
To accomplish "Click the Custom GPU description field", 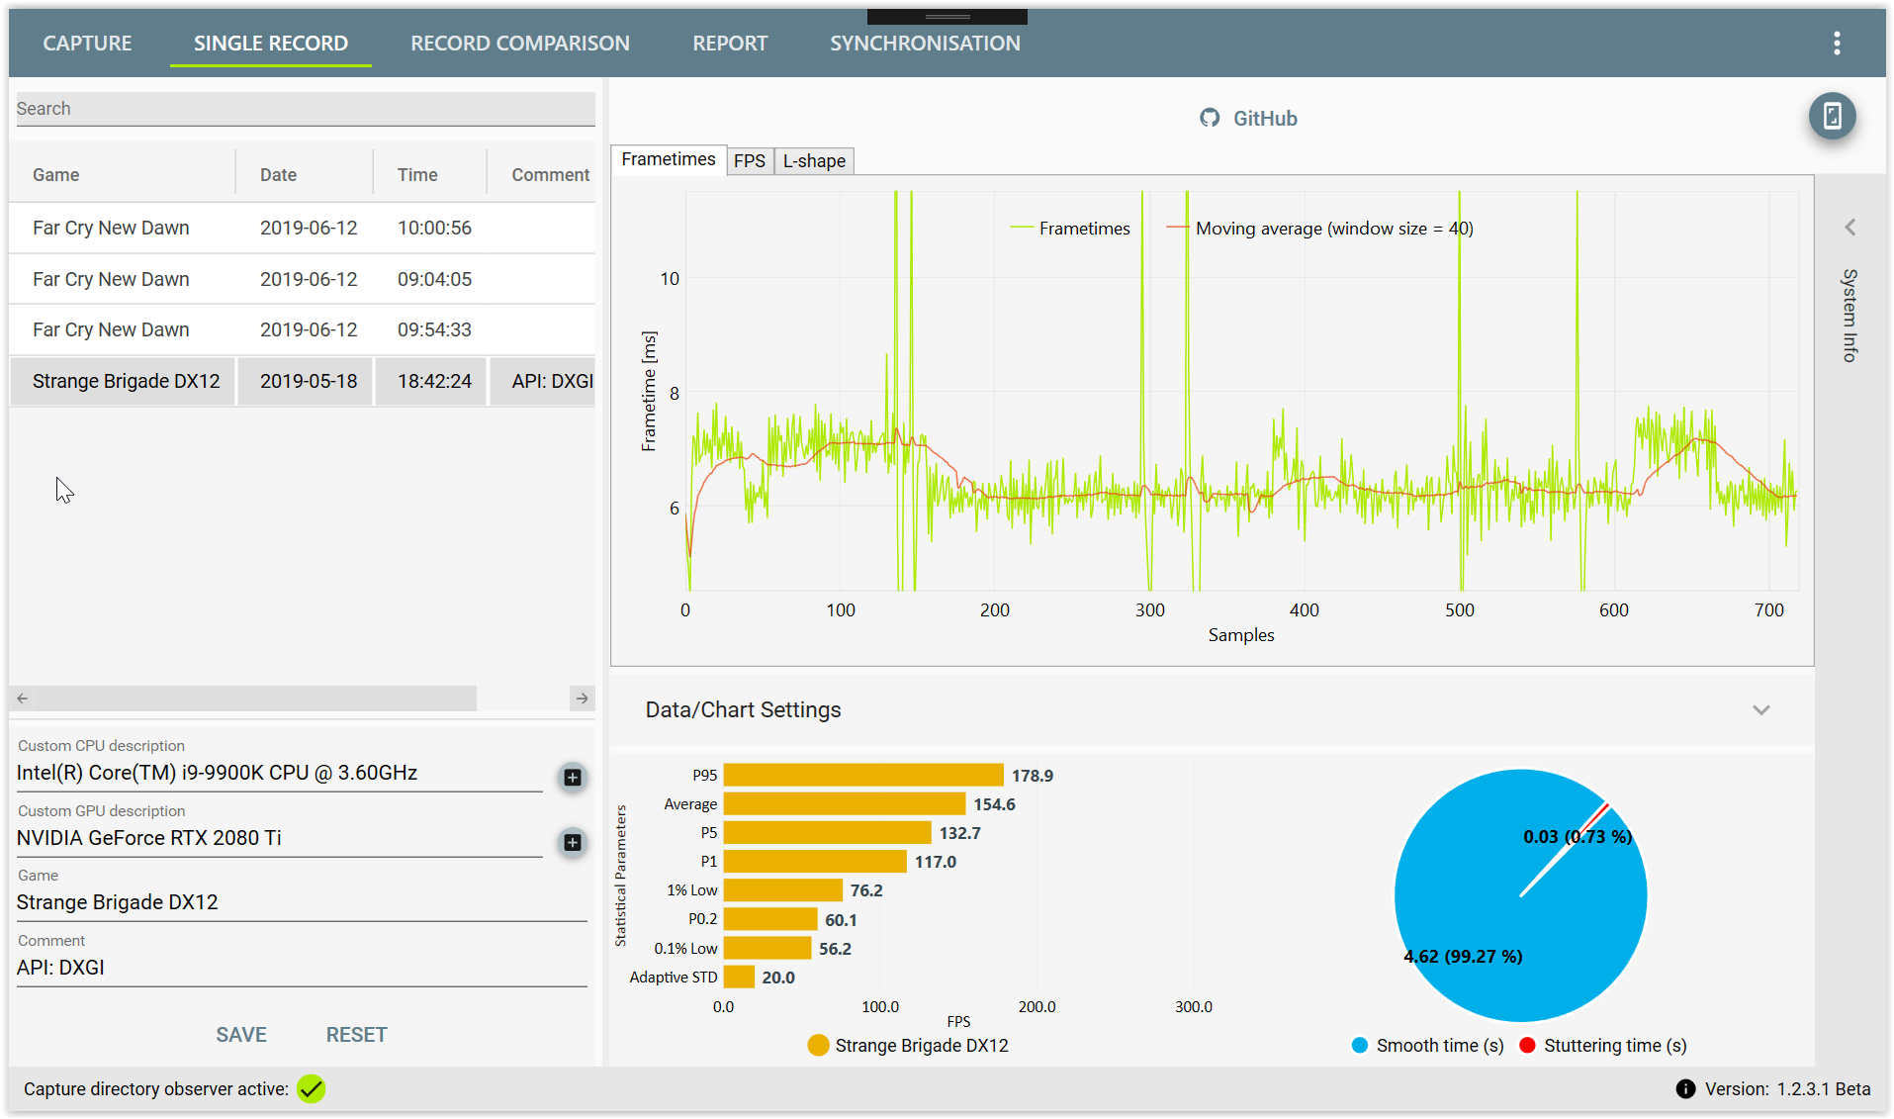I will click(279, 838).
